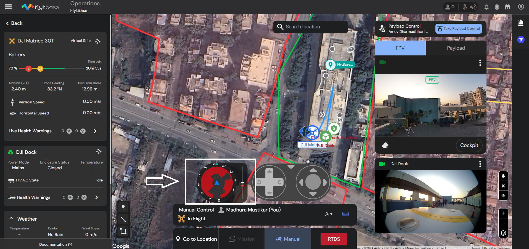This screenshot has width=529, height=249.
Task: Click the notifications bell icon
Action: click(486, 7)
